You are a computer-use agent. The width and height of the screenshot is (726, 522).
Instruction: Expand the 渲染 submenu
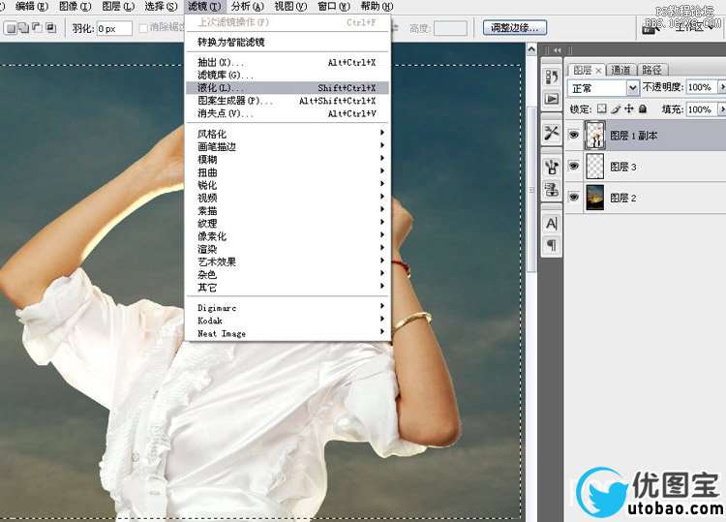(x=287, y=249)
